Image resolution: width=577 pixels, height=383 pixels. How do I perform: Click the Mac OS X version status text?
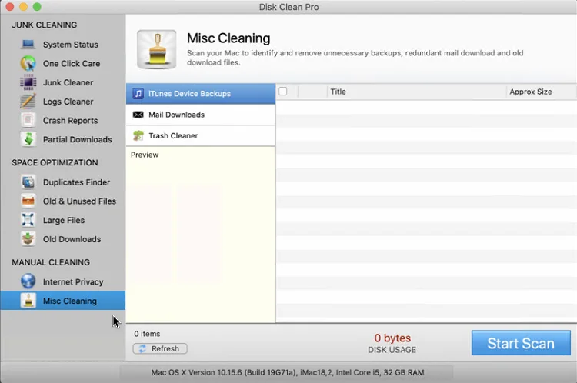pos(288,372)
